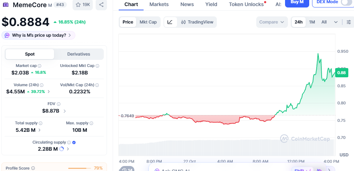
Task: Select the Price chart toggle
Action: point(128,22)
